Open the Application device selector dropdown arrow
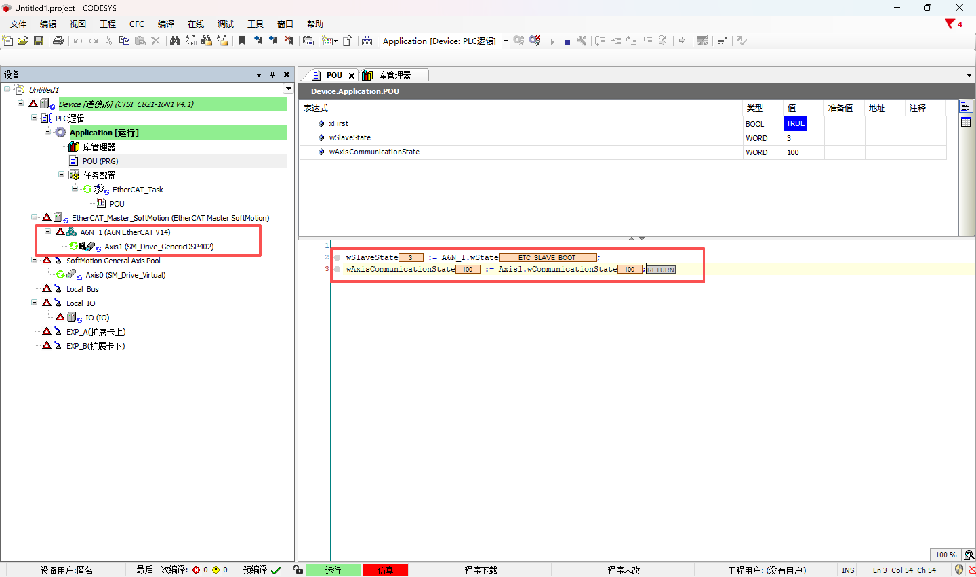The image size is (976, 577). coord(506,41)
